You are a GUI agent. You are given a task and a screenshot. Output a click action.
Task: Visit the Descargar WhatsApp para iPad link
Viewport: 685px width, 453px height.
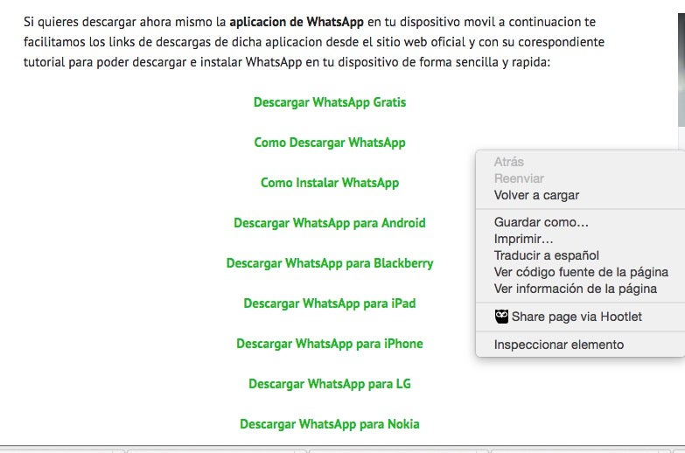coord(330,303)
